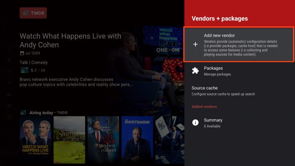
Task: Select the Add new vendor option
Action: click(238, 44)
